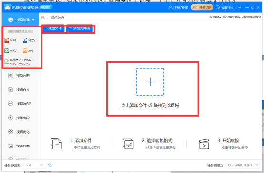Open 视频转GIF in the sidebar

(20, 104)
